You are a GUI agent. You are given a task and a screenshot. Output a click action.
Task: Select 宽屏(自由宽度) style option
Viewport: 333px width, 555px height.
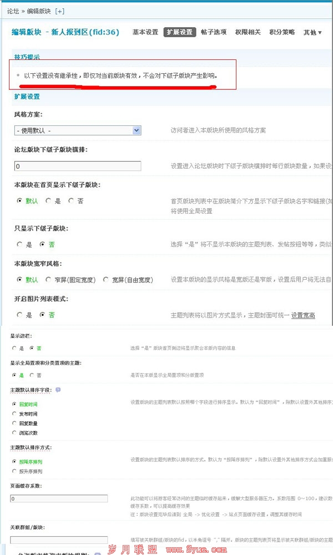[107, 280]
